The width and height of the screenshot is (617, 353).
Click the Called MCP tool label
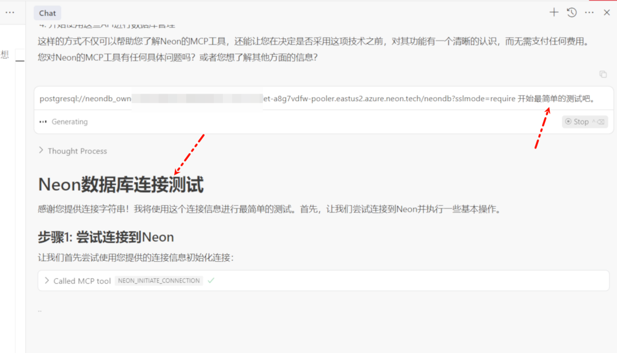point(82,280)
